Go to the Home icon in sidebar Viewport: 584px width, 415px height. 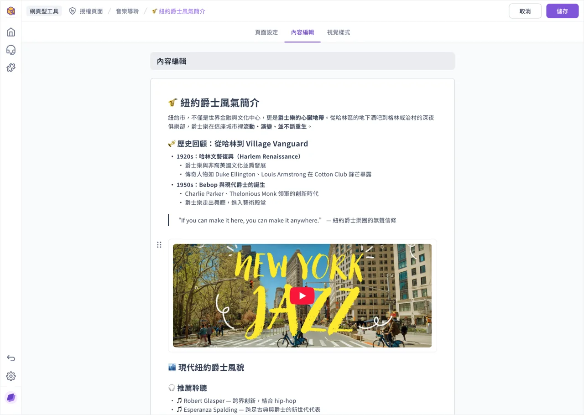click(11, 32)
